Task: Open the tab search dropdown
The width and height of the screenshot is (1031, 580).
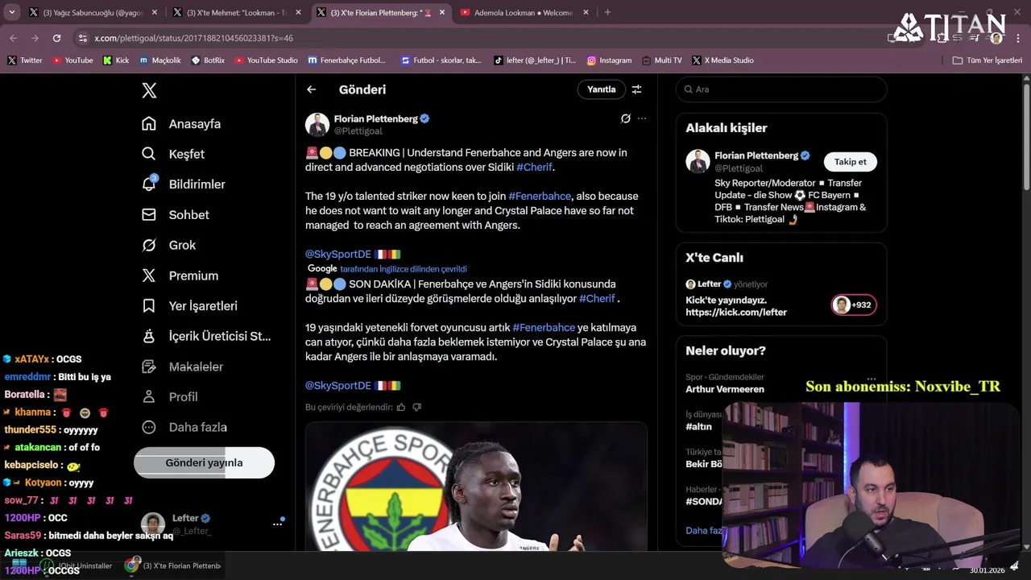Action: click(x=11, y=13)
